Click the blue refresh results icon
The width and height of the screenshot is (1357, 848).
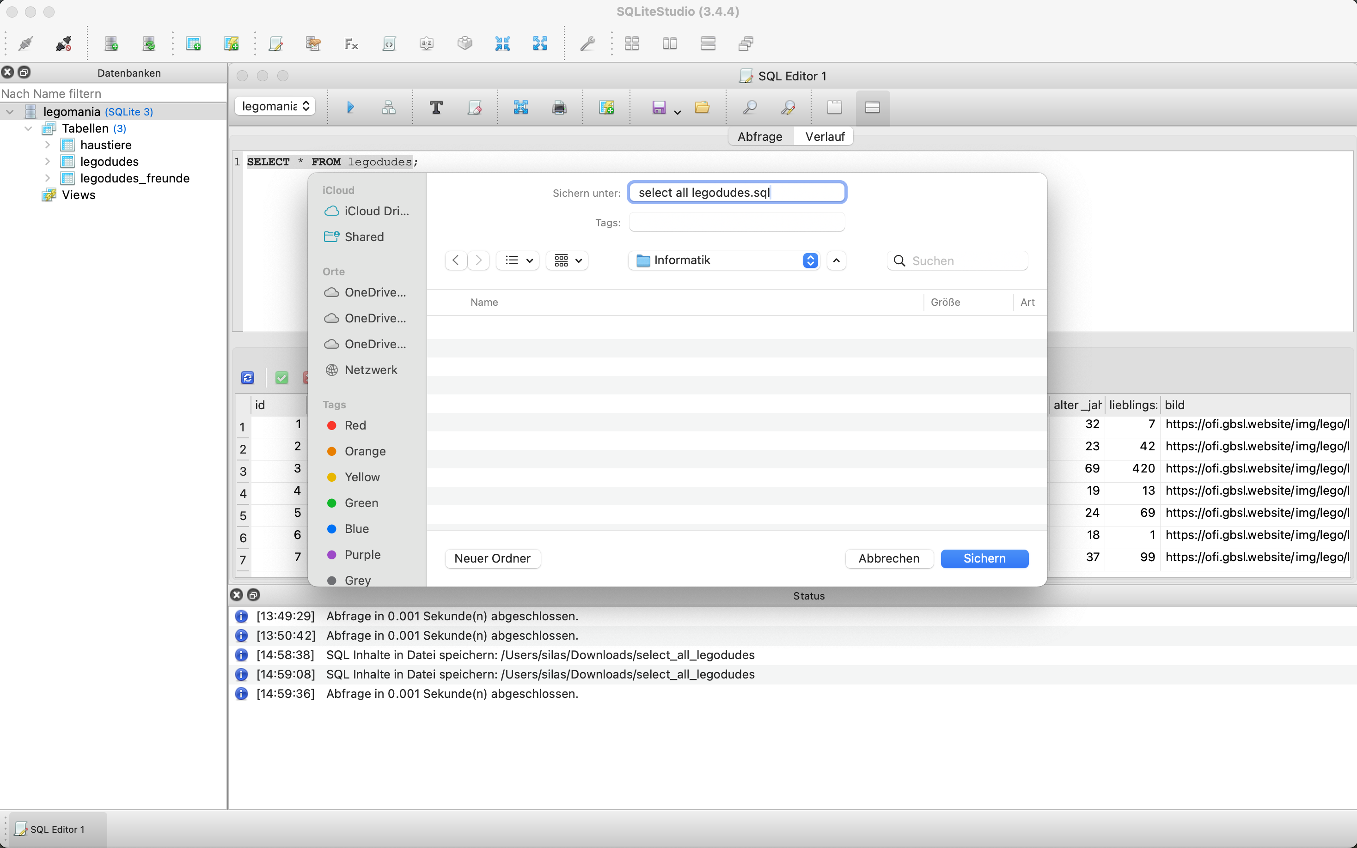pos(247,378)
